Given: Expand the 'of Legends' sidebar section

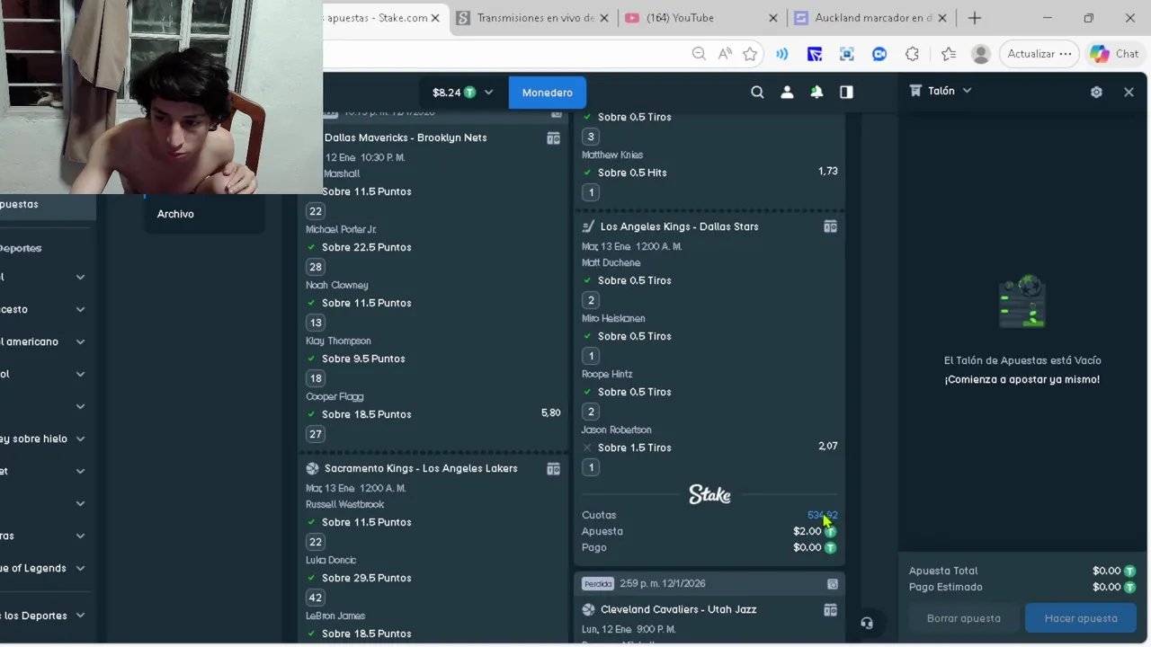Looking at the screenshot, I should [x=80, y=568].
